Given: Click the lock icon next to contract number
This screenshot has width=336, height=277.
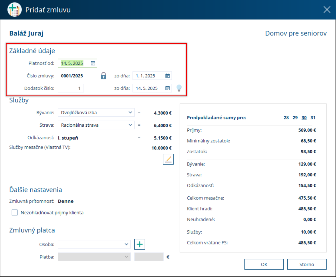Looking at the screenshot, I should (104, 76).
